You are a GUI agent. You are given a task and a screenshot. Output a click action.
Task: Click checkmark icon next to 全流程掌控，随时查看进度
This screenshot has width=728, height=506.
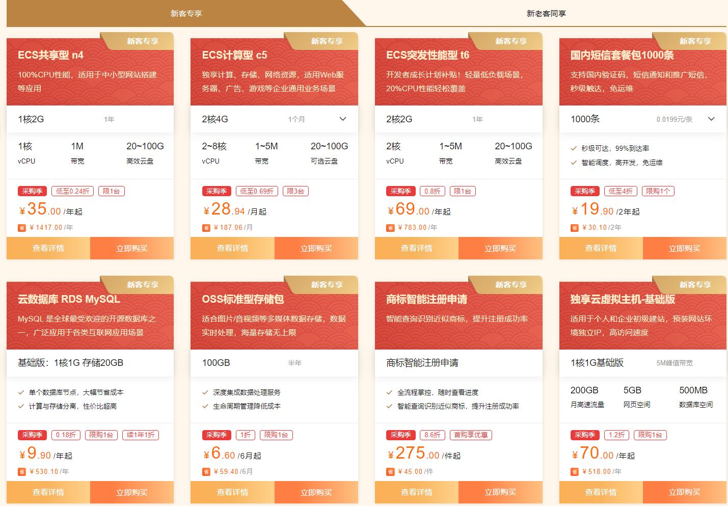pyautogui.click(x=390, y=392)
